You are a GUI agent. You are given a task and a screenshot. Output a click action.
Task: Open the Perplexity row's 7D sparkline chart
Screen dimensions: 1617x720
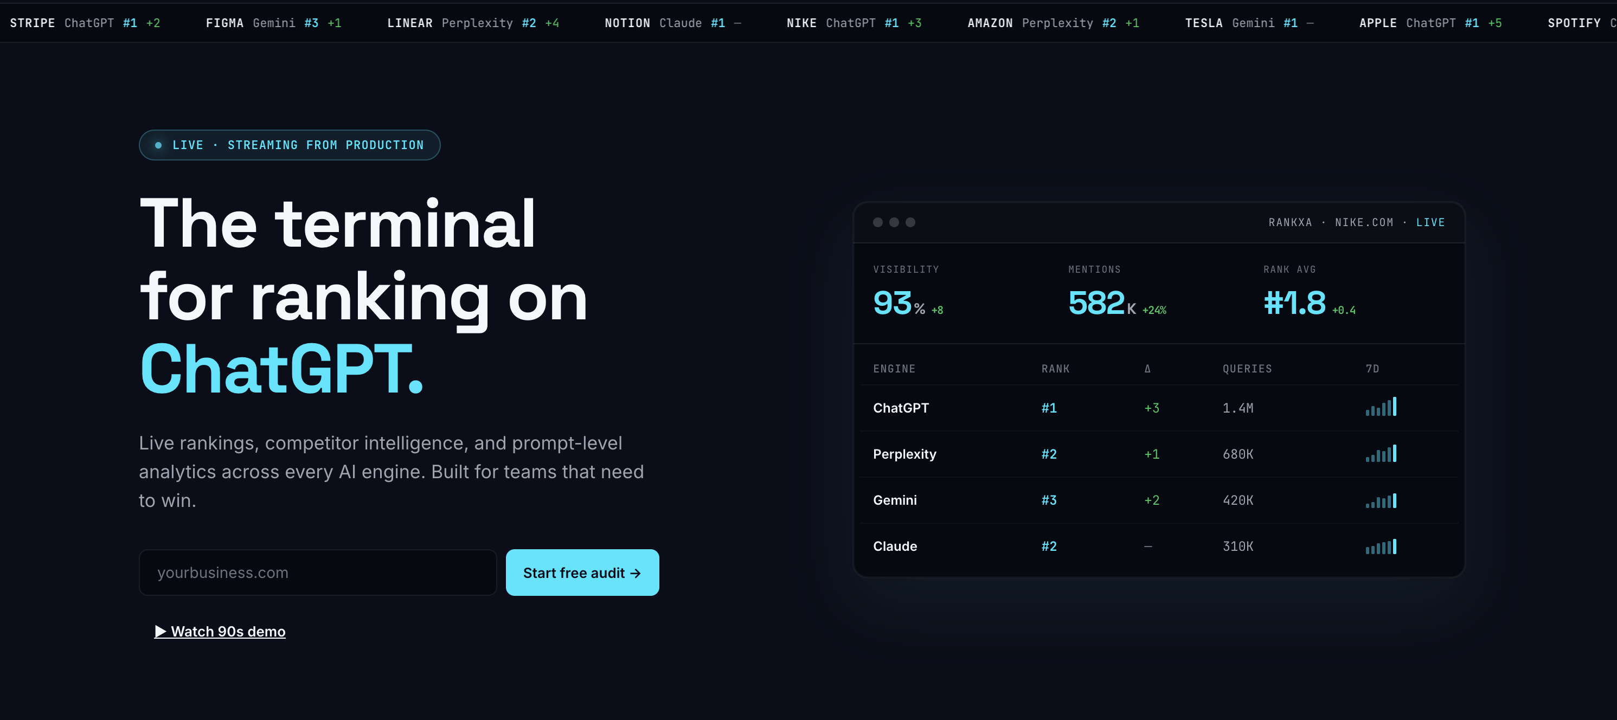(x=1381, y=453)
